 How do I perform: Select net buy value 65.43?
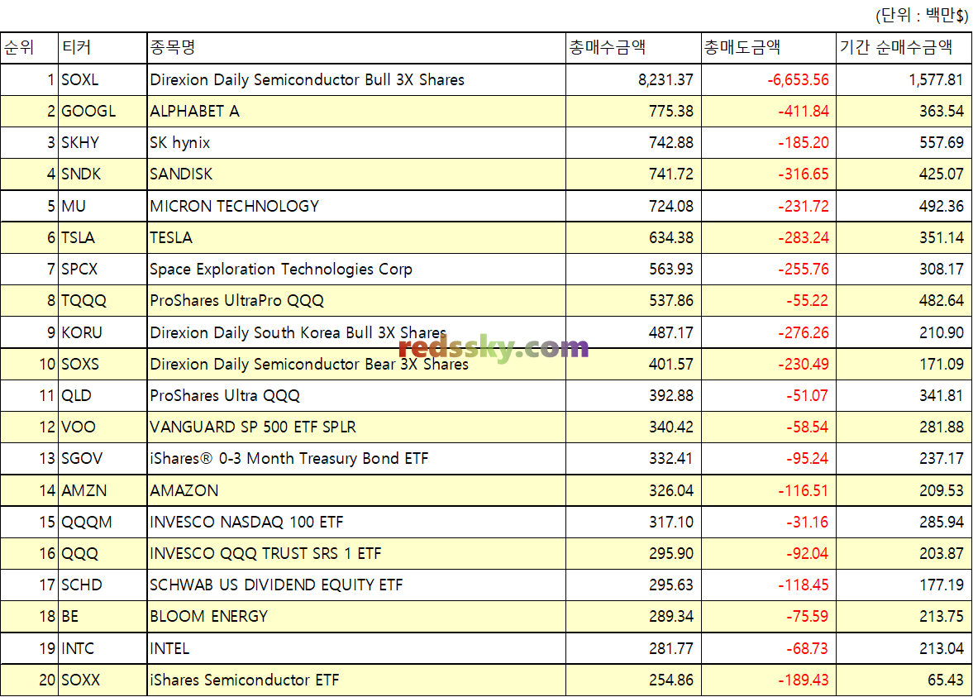tap(947, 680)
